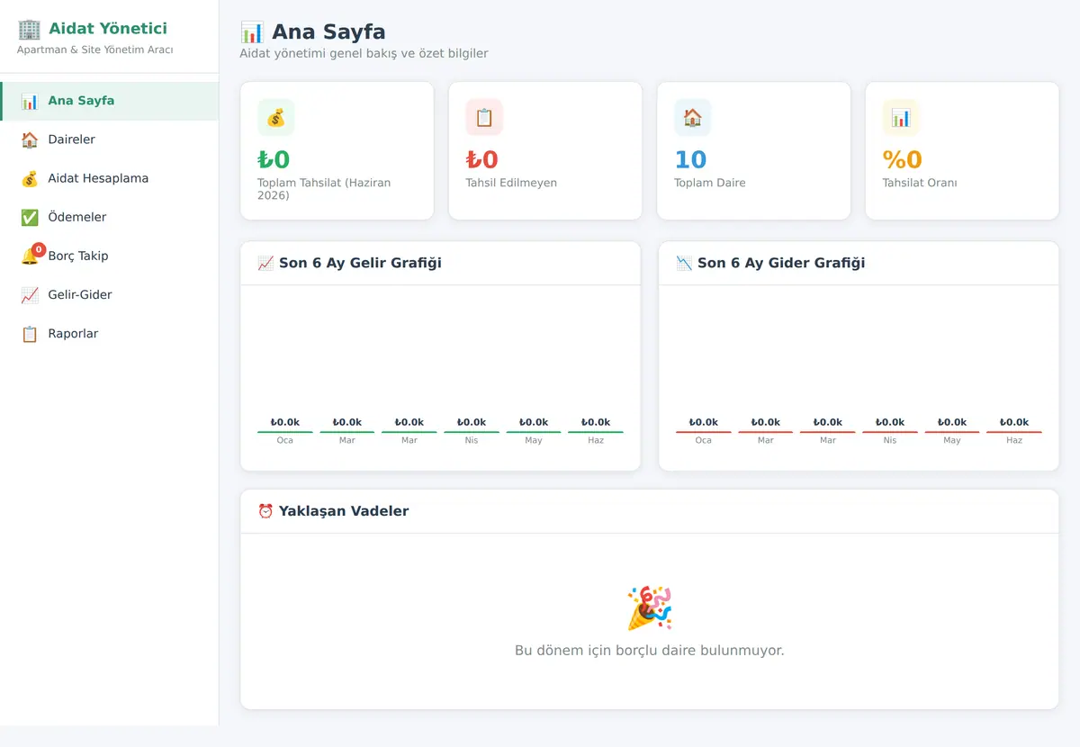This screenshot has height=747, width=1080.
Task: Click the "Son 6 Ay Gelir Grafiği" heading
Action: coord(360,263)
